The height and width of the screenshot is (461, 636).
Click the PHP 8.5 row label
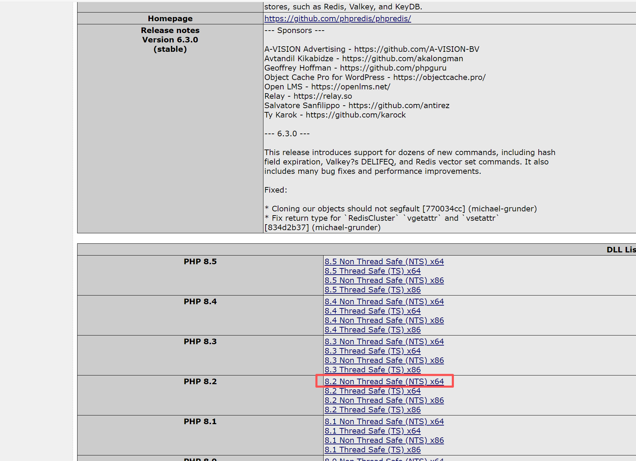pyautogui.click(x=200, y=261)
